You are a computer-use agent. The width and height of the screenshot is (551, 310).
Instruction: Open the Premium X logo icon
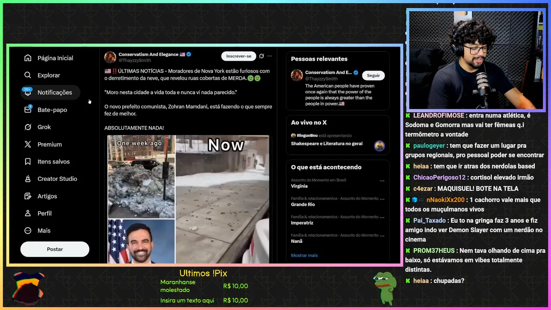(28, 144)
